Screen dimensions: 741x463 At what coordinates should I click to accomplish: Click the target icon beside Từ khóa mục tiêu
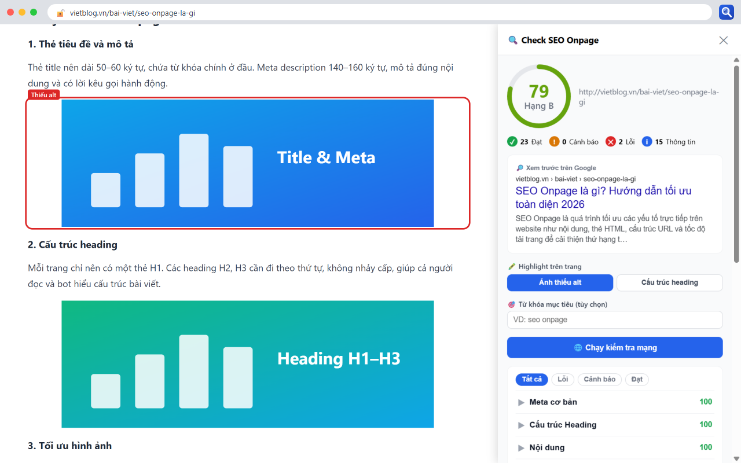coord(511,304)
